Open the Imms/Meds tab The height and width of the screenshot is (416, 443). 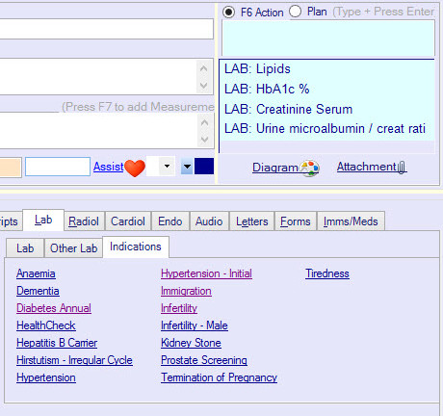pos(351,221)
